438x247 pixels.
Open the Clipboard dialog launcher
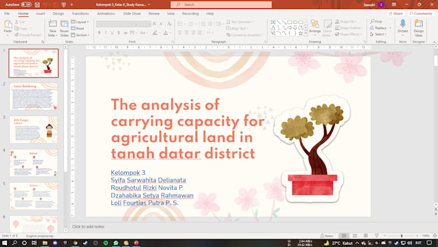(43, 42)
